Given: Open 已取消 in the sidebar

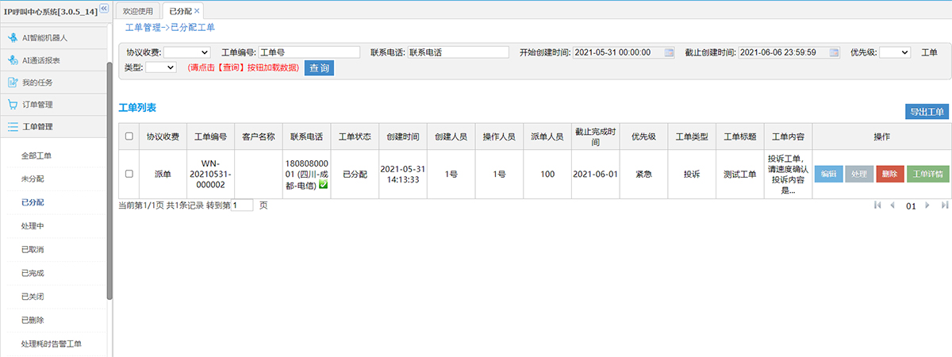Looking at the screenshot, I should pos(33,249).
